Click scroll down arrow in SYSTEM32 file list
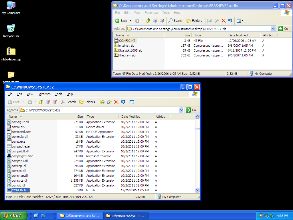 [197, 190]
